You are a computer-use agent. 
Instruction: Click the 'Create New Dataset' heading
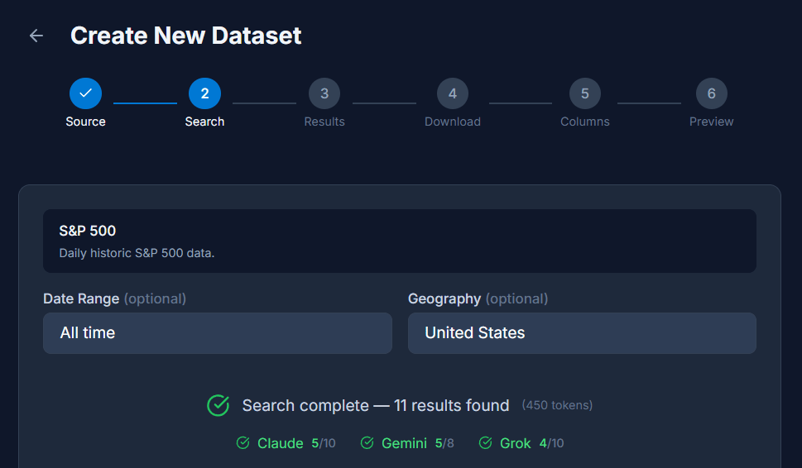point(185,36)
